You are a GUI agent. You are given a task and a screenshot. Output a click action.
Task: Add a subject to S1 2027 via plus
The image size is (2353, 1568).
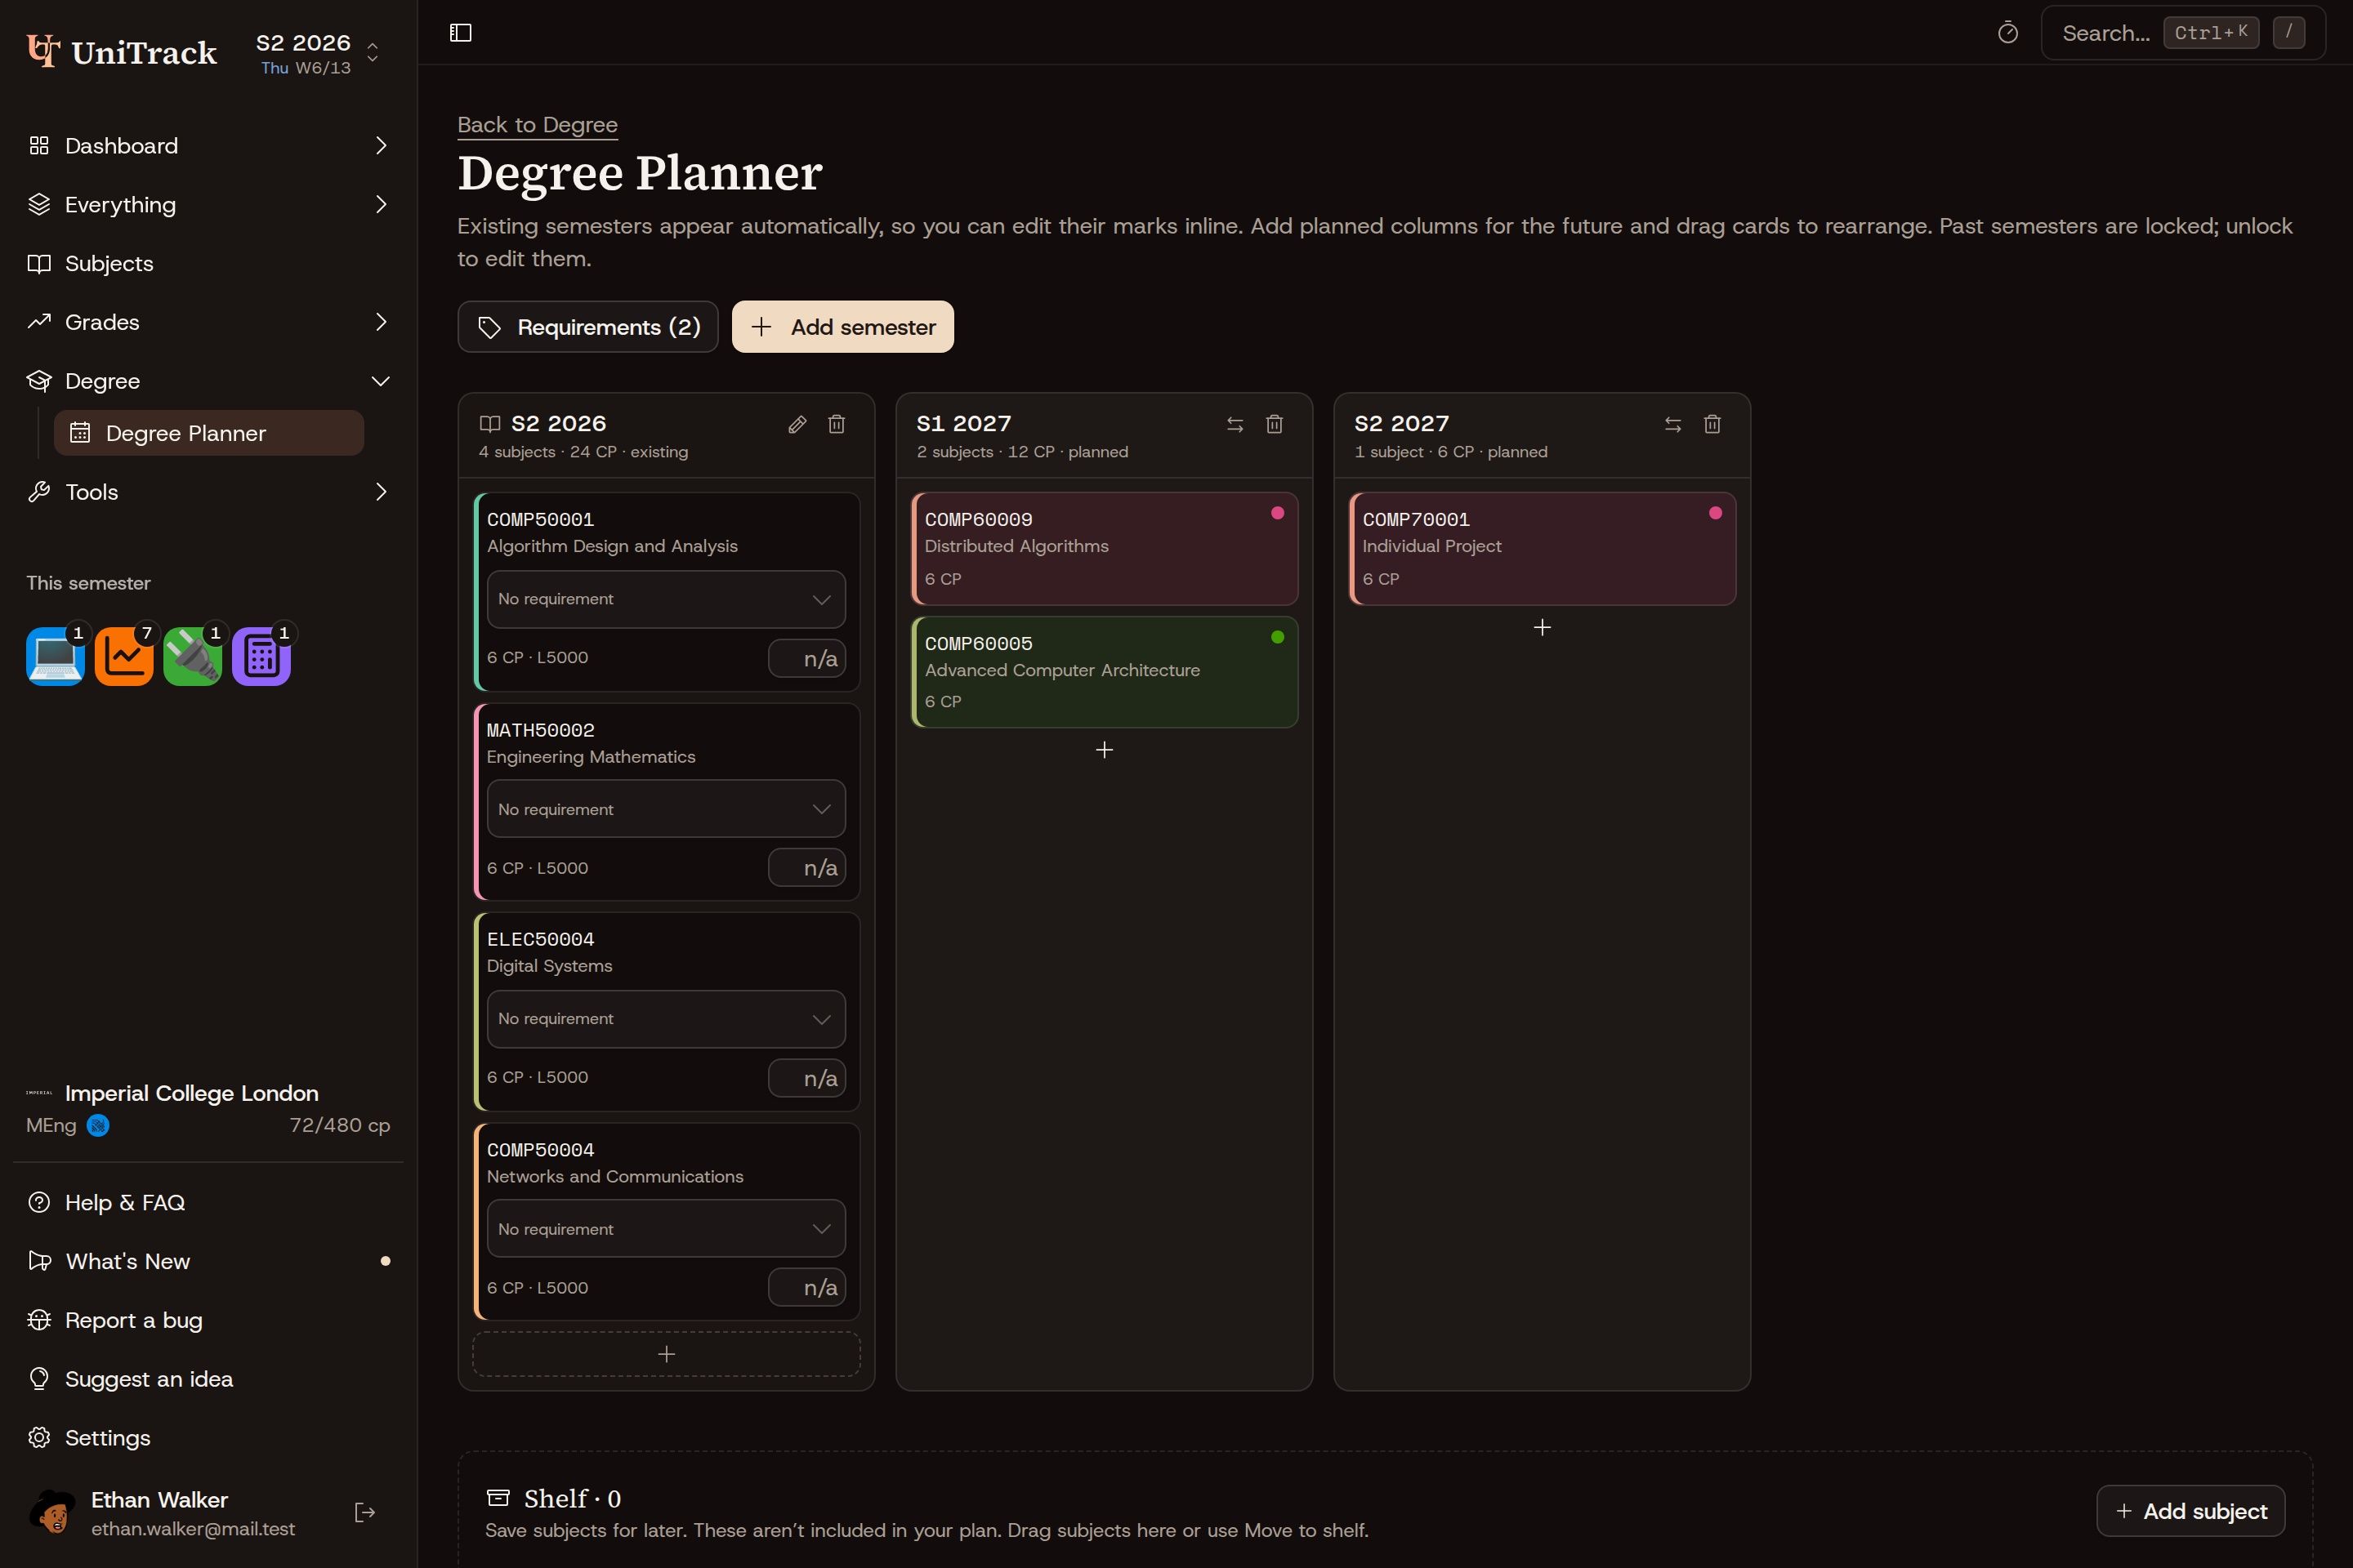coord(1105,750)
